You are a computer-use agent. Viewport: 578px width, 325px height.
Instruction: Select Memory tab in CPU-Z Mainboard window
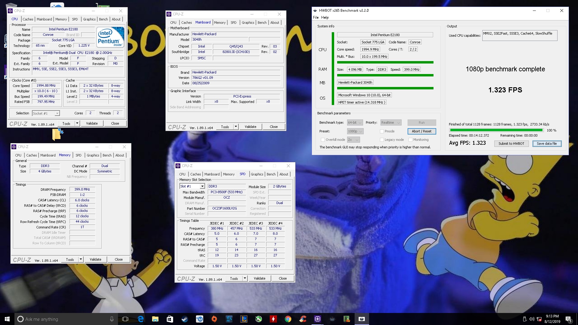coord(220,23)
